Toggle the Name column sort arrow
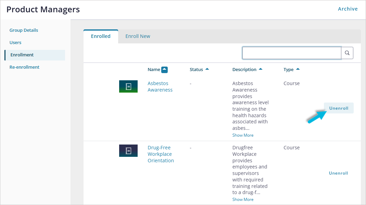This screenshot has height=205, width=366. pos(164,70)
